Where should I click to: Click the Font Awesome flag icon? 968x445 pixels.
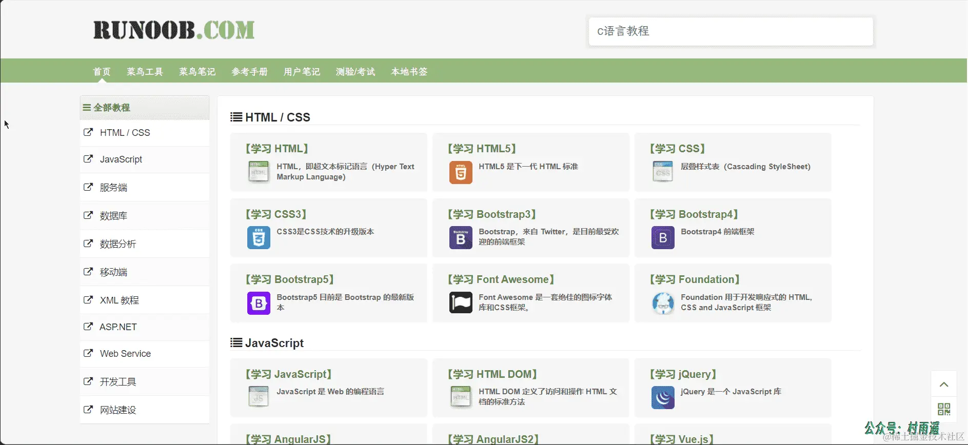coord(461,303)
